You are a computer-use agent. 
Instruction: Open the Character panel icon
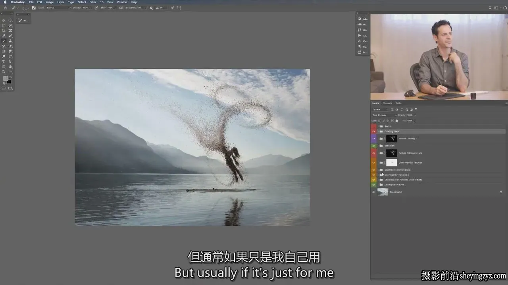click(x=360, y=41)
